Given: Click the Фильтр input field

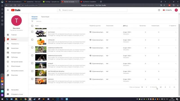Looking at the screenshot, I should tap(39, 21).
